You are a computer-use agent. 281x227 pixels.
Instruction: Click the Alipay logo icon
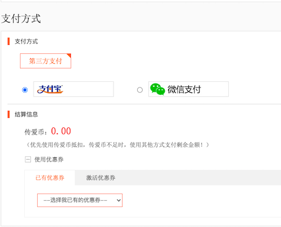(50, 89)
